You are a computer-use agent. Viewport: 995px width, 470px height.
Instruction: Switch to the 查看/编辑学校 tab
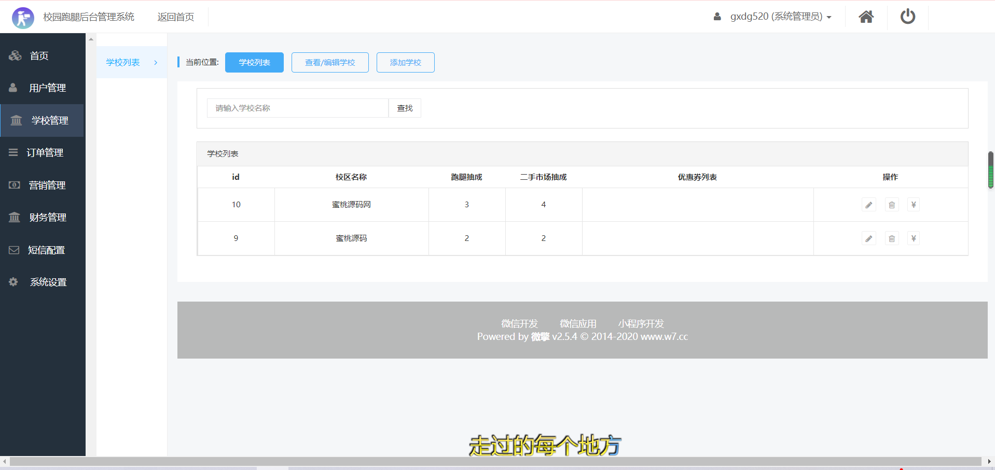[x=329, y=63]
